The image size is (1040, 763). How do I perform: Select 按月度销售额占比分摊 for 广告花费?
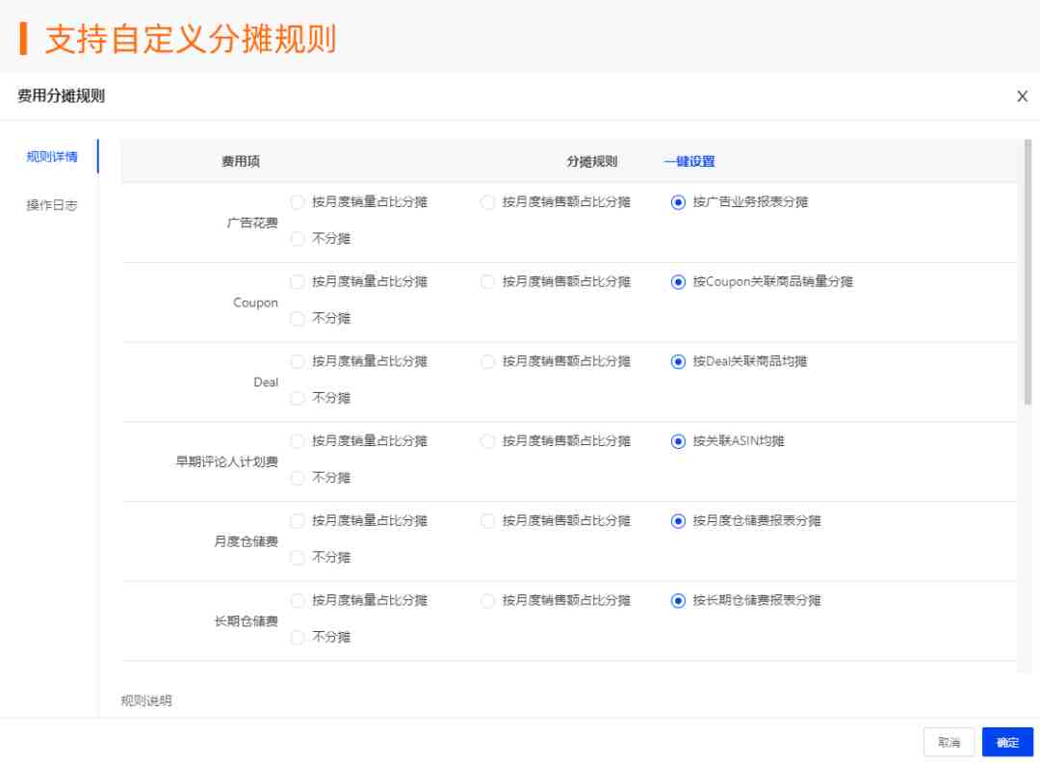point(487,201)
